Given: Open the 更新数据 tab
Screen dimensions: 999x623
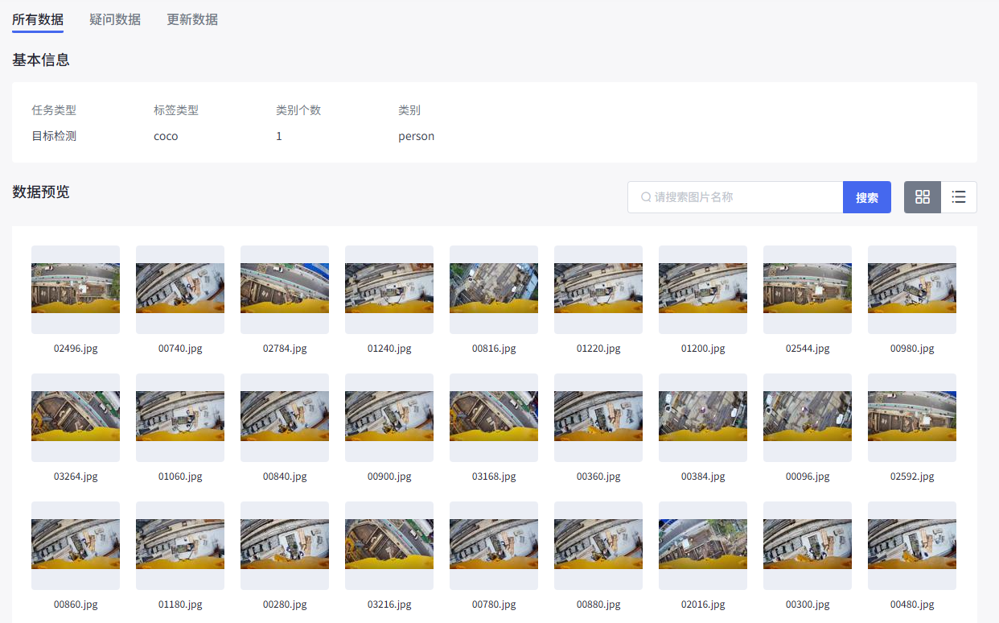Looking at the screenshot, I should click(x=192, y=19).
